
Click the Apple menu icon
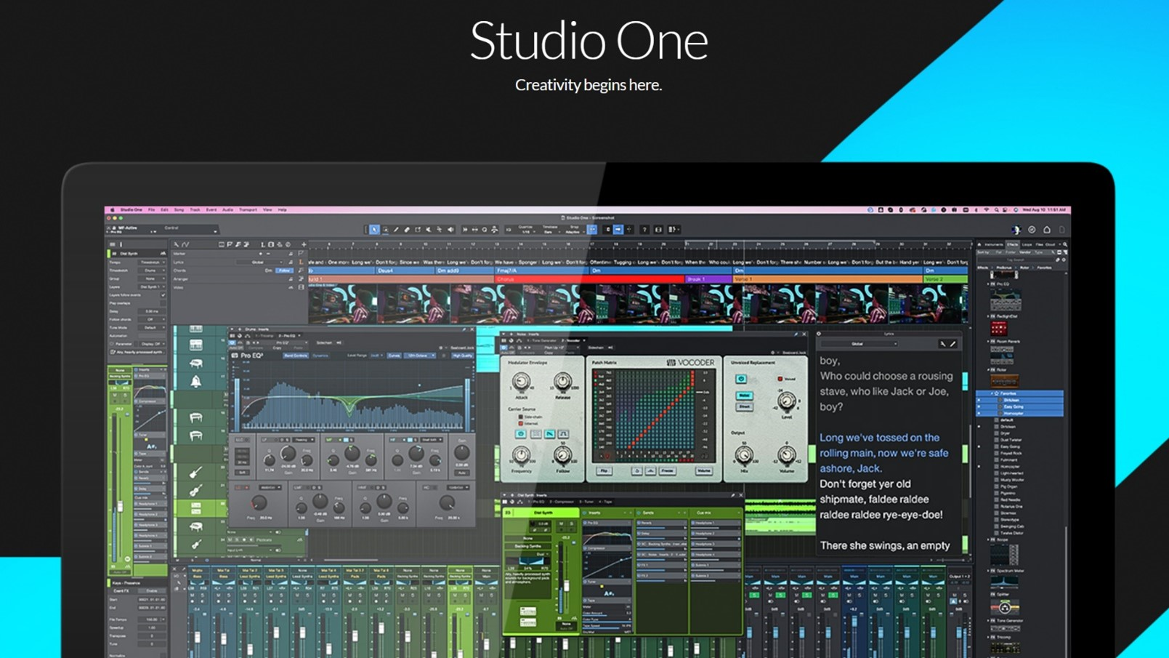[113, 209]
